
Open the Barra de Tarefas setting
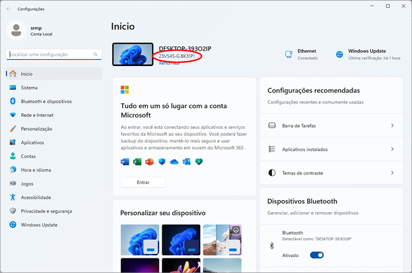pos(332,125)
